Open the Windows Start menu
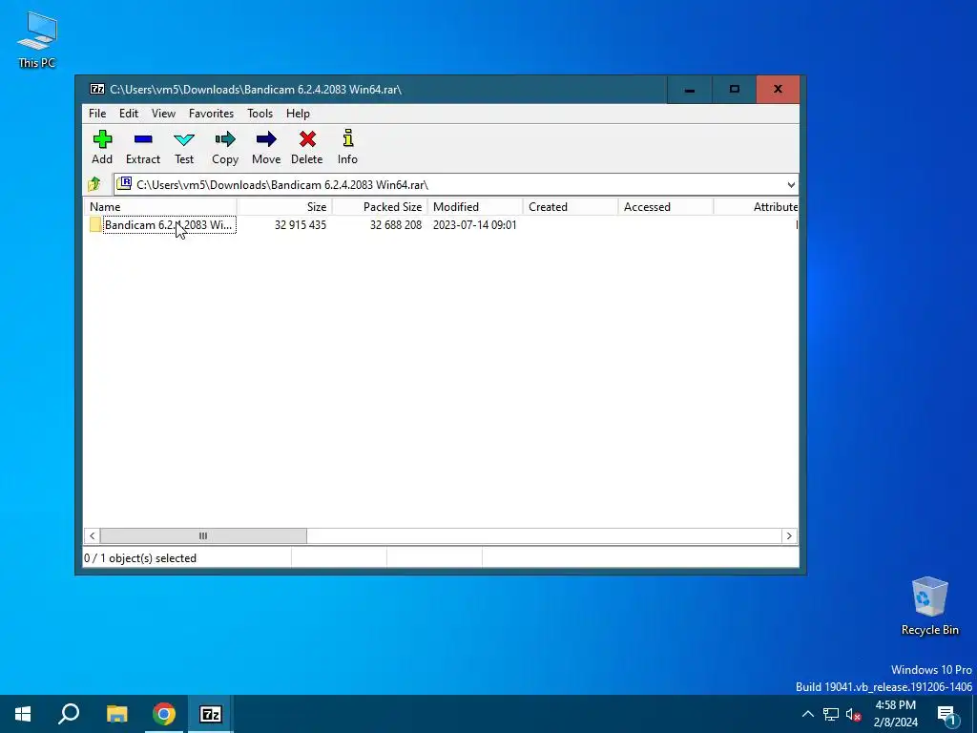 pyautogui.click(x=23, y=714)
